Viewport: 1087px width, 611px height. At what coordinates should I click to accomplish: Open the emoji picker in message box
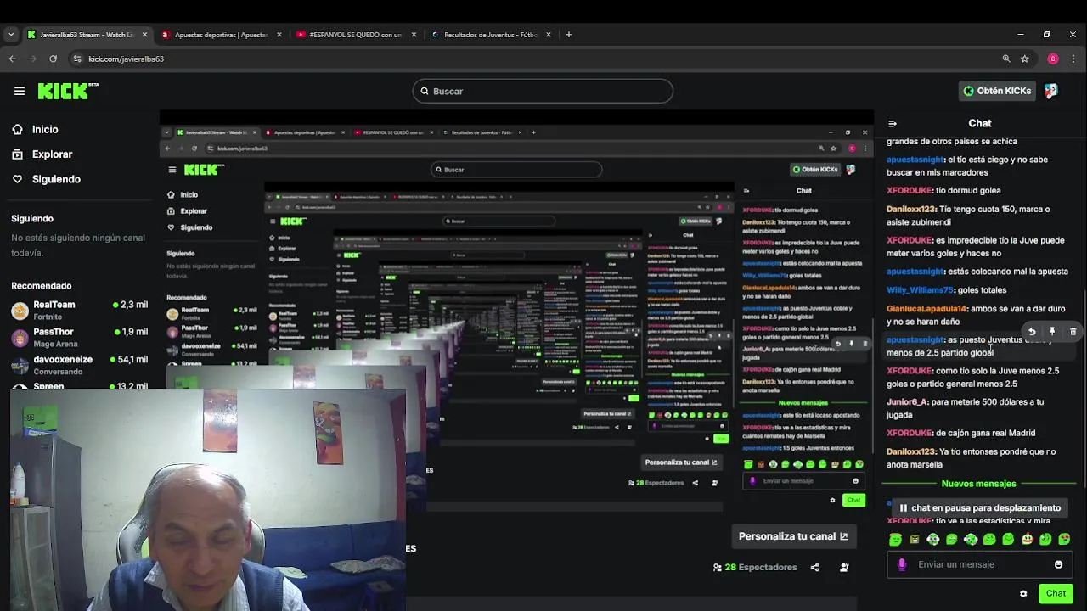1058,564
